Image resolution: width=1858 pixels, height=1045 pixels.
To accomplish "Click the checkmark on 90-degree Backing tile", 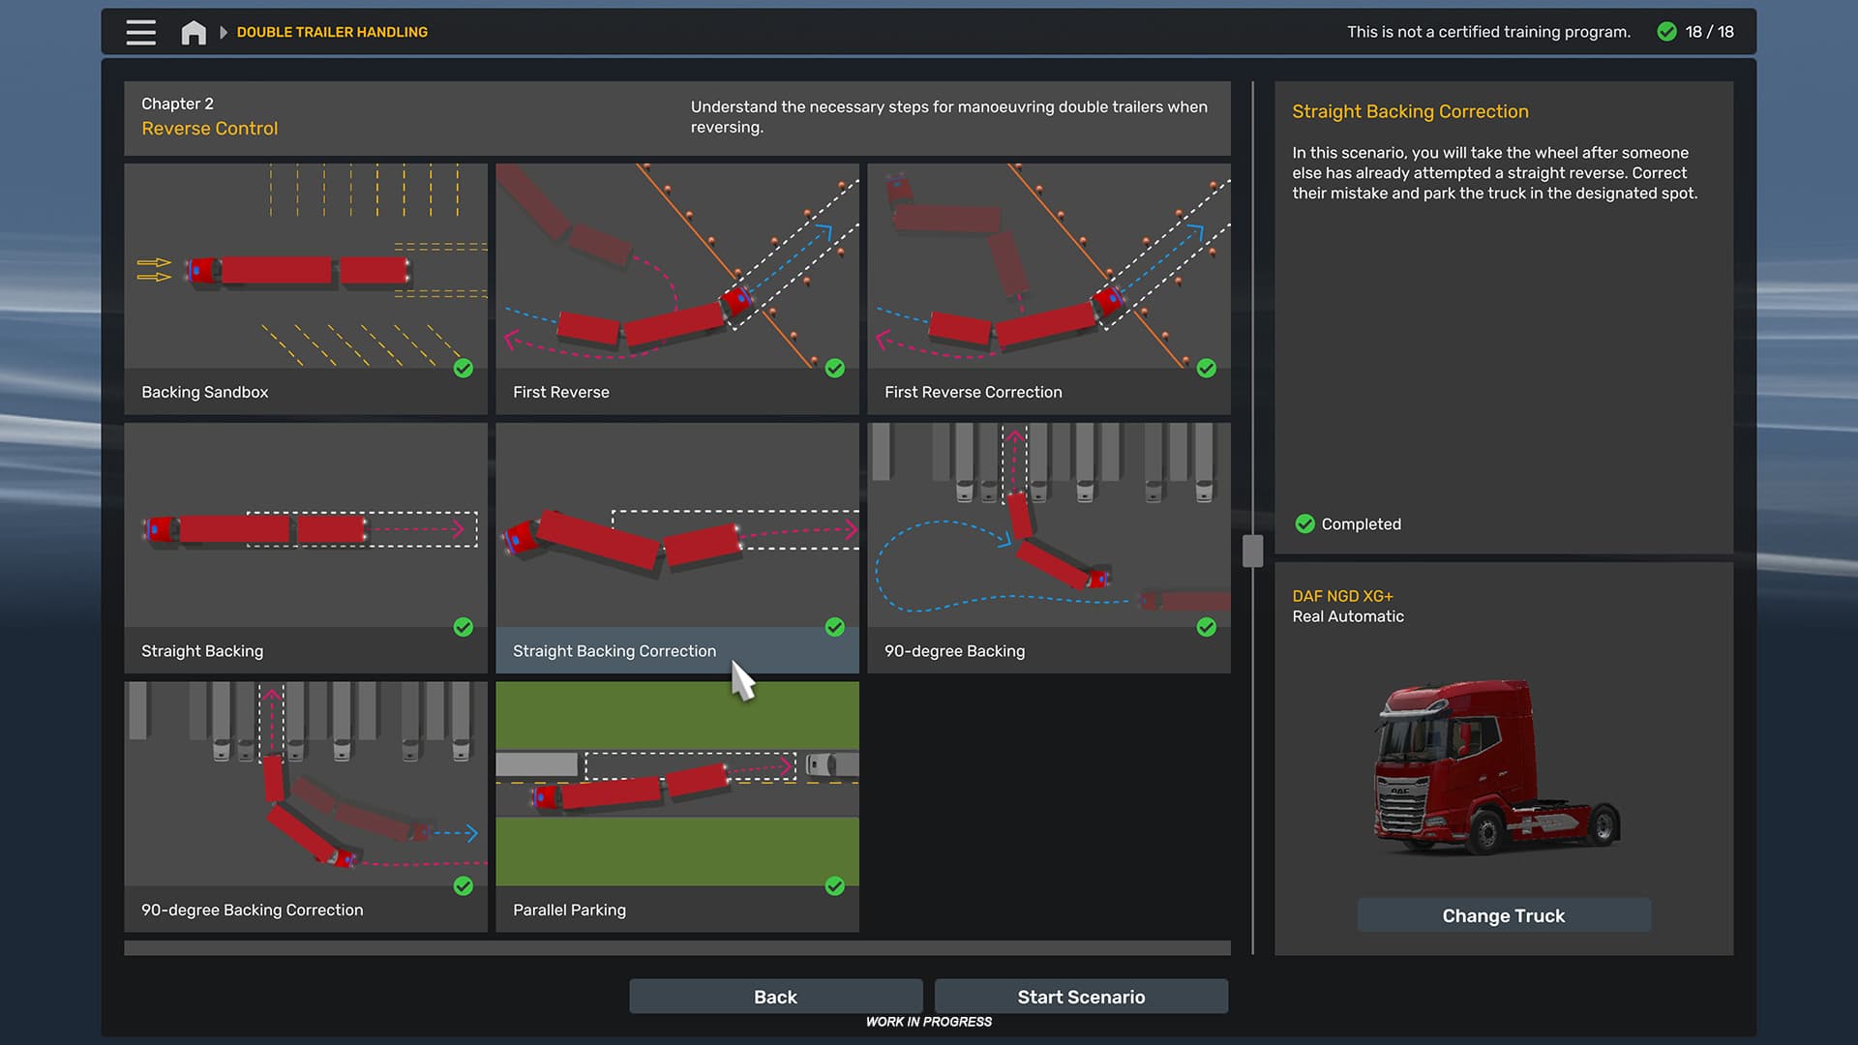I will 1207,627.
